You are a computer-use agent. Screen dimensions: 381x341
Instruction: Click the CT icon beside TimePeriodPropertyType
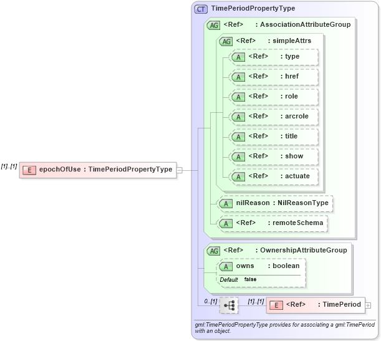tap(201, 9)
